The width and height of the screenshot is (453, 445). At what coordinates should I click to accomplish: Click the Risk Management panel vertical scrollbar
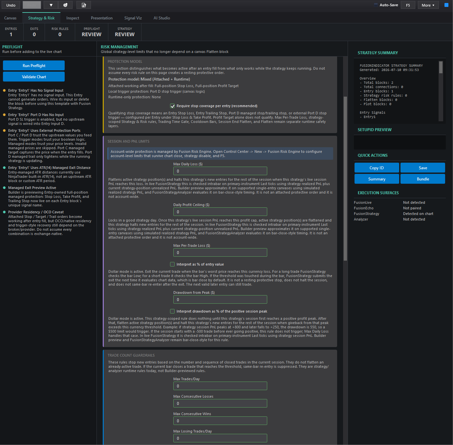click(345, 178)
